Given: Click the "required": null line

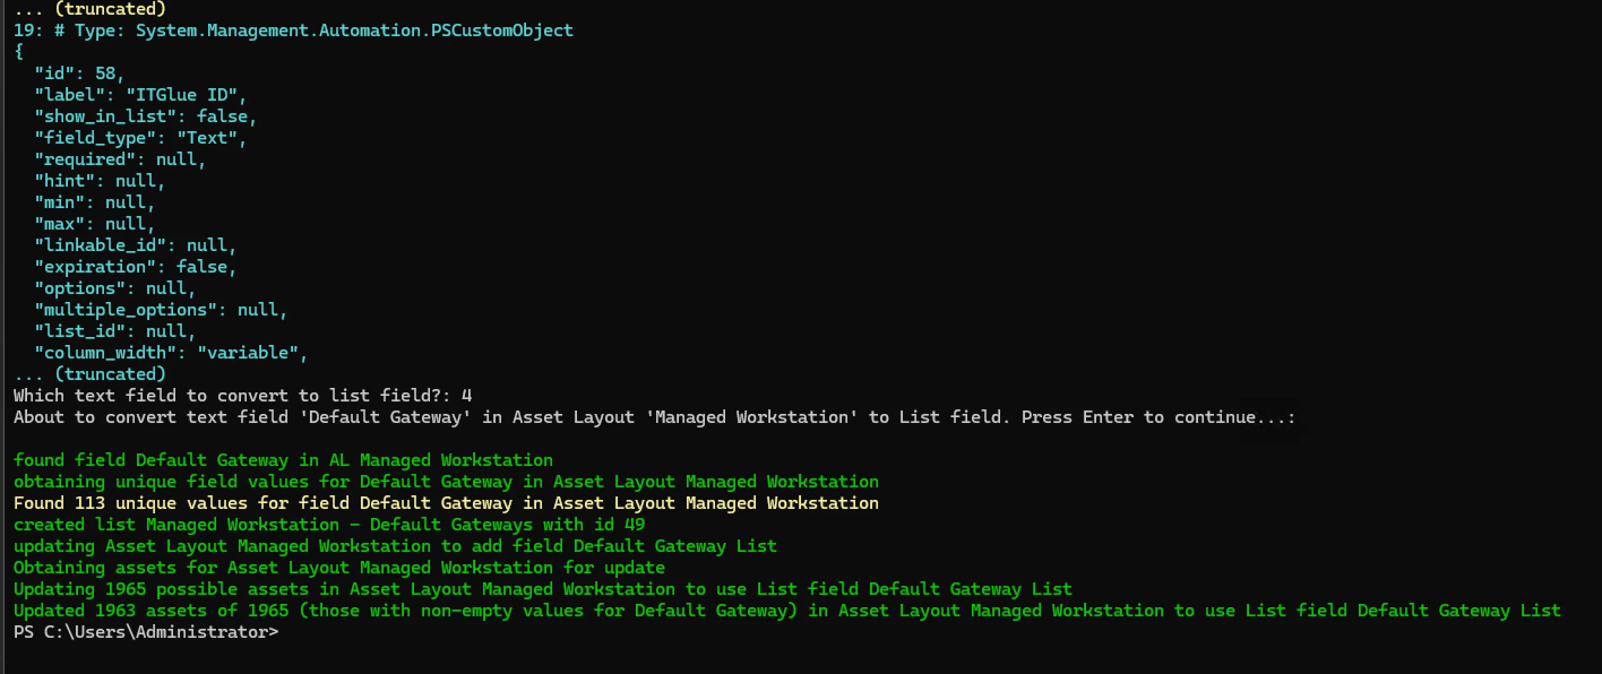Looking at the screenshot, I should 119,159.
